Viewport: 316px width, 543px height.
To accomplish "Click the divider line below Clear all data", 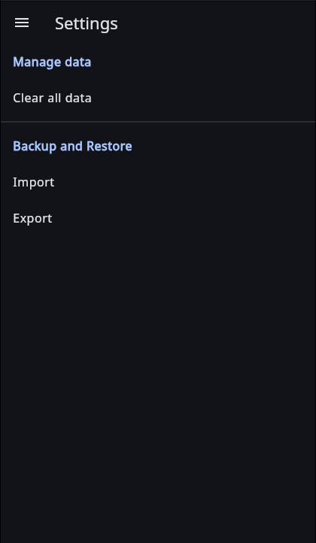I will tap(158, 122).
